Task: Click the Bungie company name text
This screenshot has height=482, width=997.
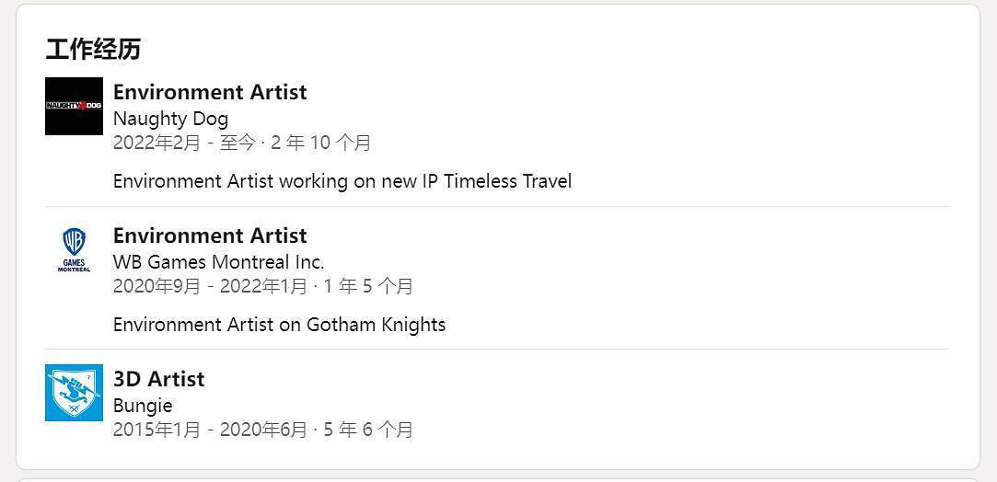Action: (x=143, y=406)
